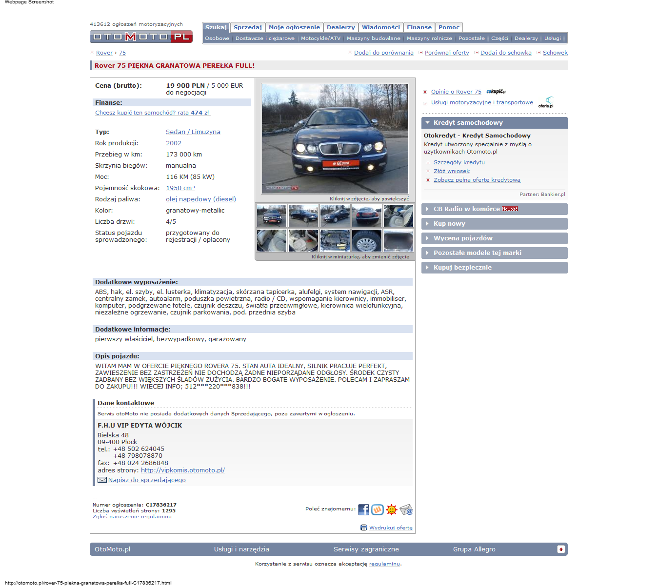The image size is (658, 586).
Task: Open the third thumbnail in the top row
Action: [x=335, y=215]
